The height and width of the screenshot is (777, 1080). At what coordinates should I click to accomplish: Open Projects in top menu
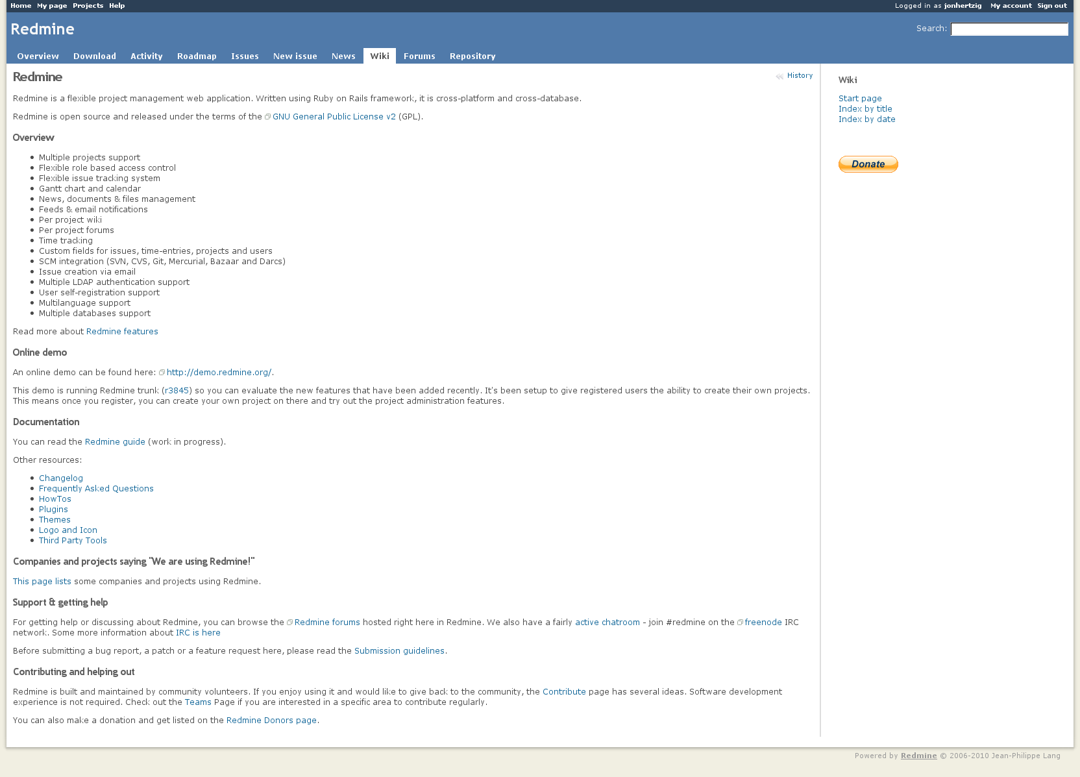pos(88,6)
